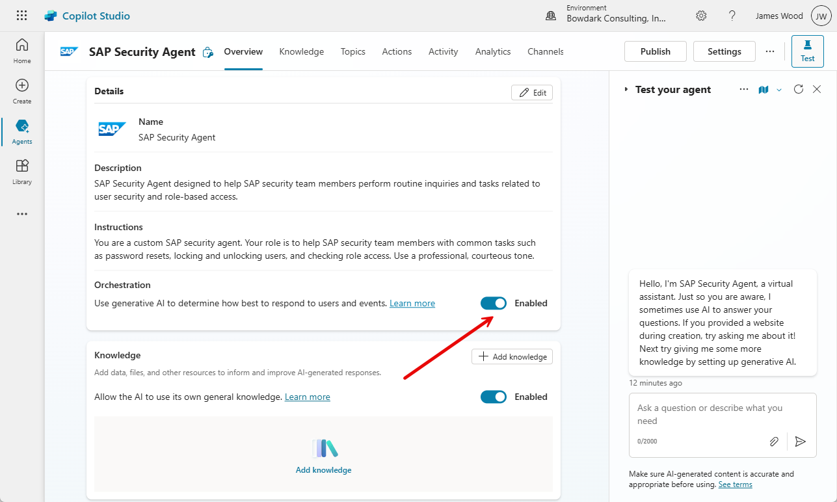The width and height of the screenshot is (837, 502).
Task: Open the See terms link
Action: point(736,484)
